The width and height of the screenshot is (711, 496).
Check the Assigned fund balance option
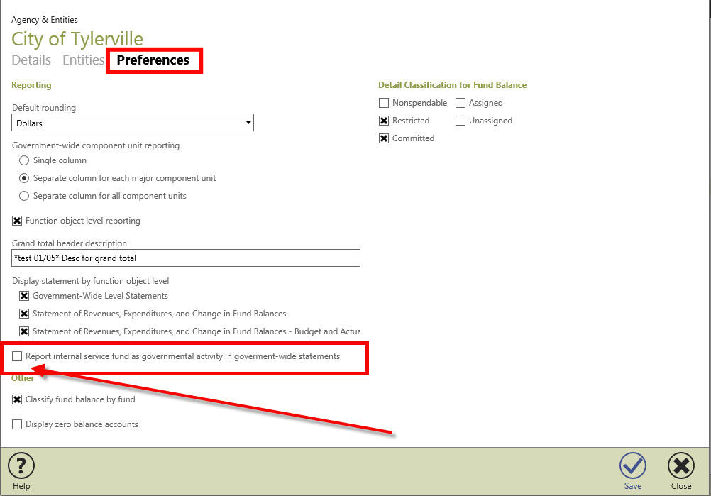tap(460, 103)
